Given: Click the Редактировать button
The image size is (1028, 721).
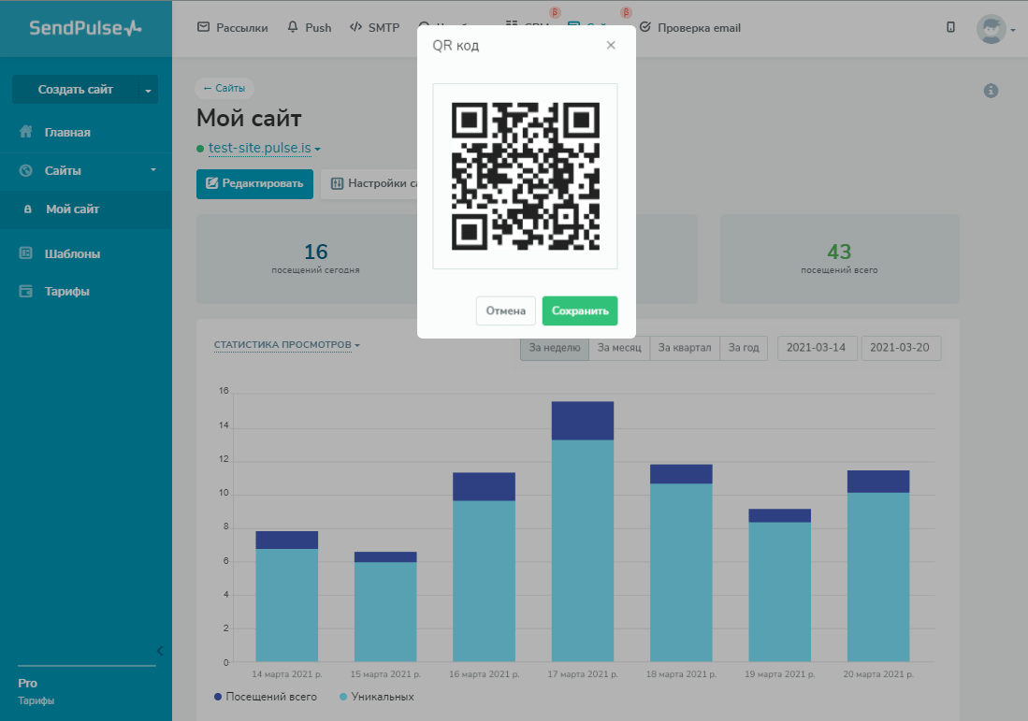Looking at the screenshot, I should [x=254, y=183].
